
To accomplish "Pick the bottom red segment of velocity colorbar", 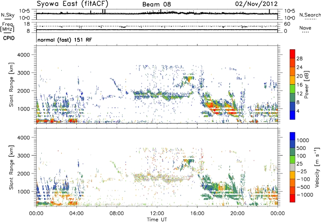I will pos(293,198).
